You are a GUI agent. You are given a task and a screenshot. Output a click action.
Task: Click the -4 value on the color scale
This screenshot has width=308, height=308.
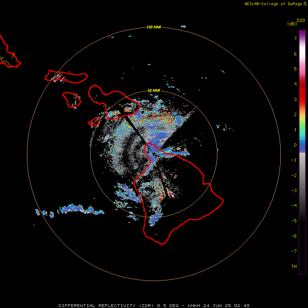tap(294, 206)
